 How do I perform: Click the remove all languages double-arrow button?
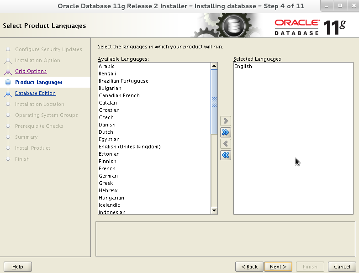[x=226, y=155]
